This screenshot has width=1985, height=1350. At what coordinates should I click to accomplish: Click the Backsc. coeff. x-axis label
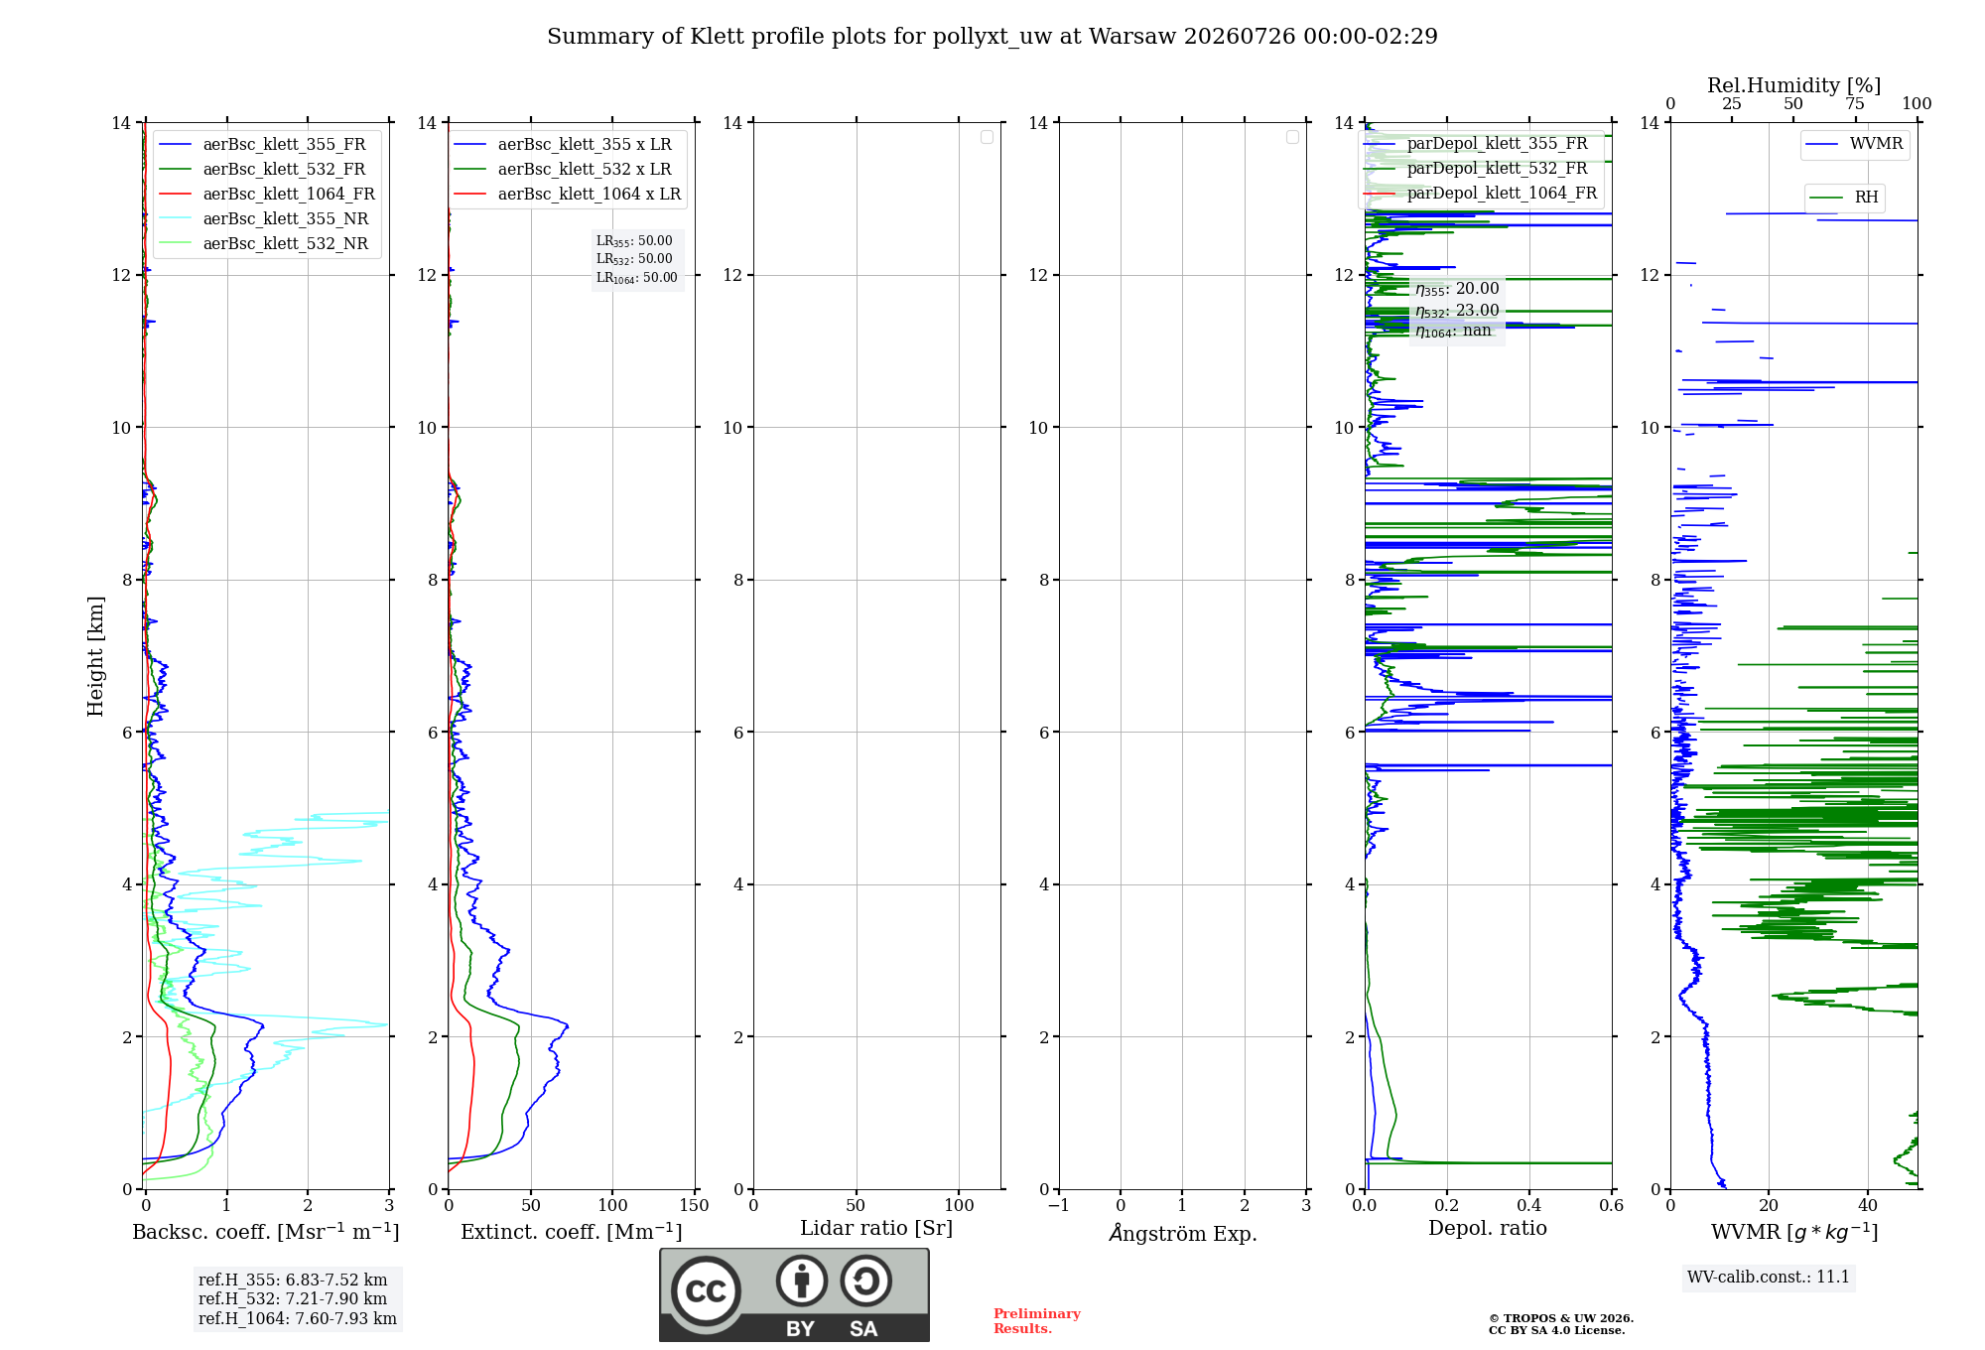[266, 1232]
